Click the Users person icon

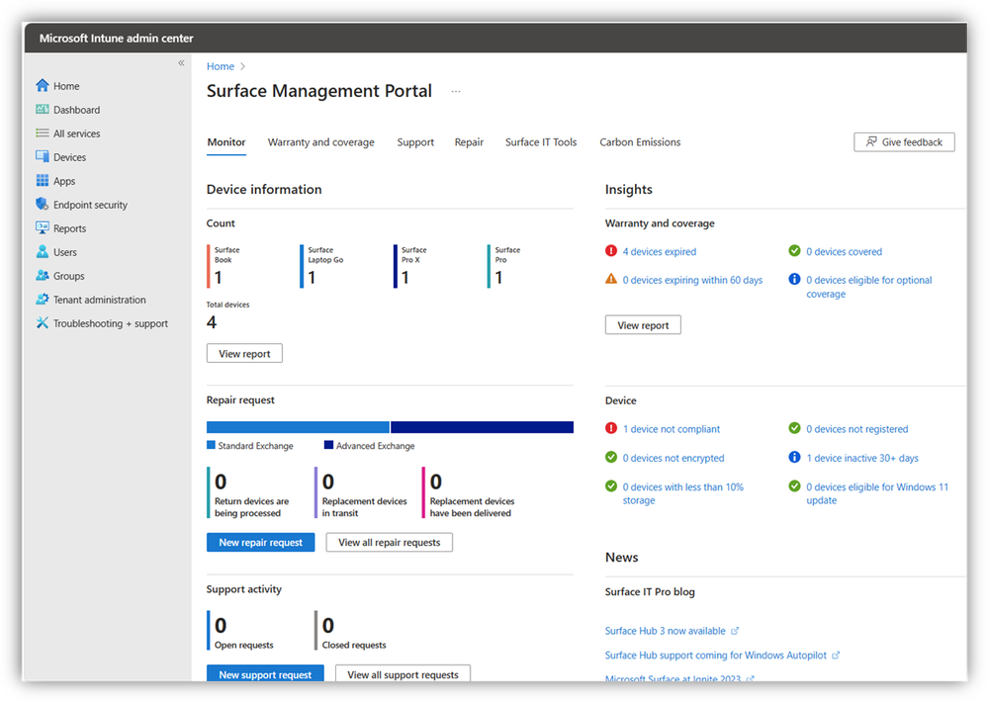coord(43,252)
